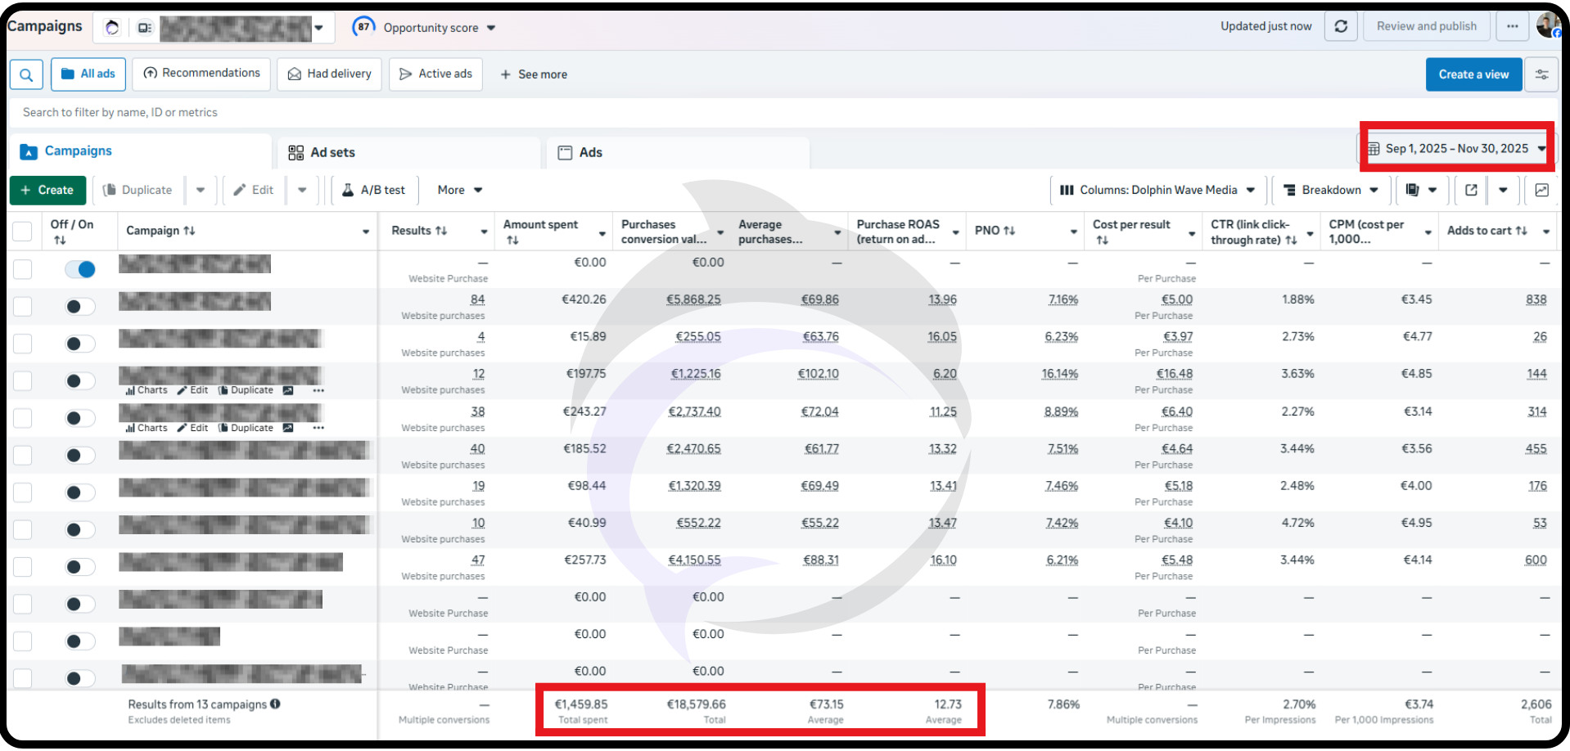1570x751 pixels.
Task: Open more options dots in €243.27 row
Action: pyautogui.click(x=318, y=428)
